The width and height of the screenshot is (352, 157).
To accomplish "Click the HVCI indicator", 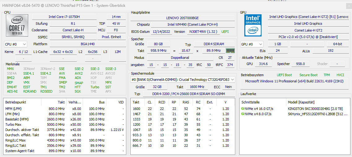I will pos(340,75).
